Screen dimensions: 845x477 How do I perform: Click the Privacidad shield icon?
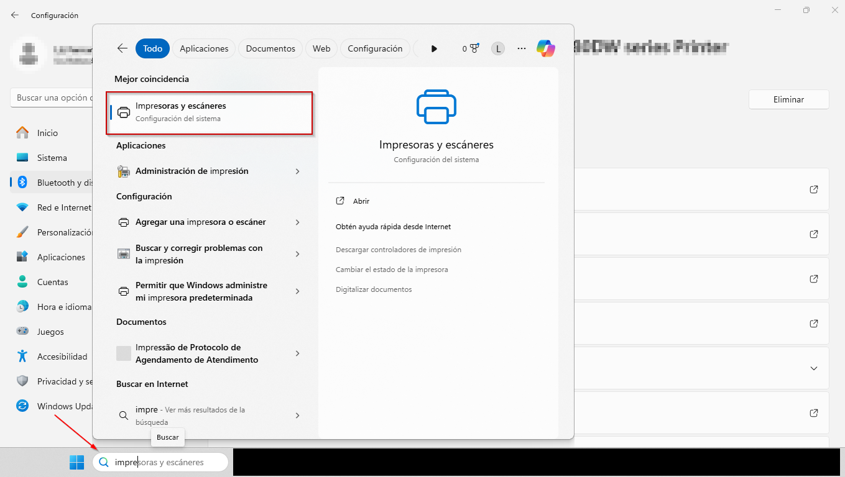(22, 381)
